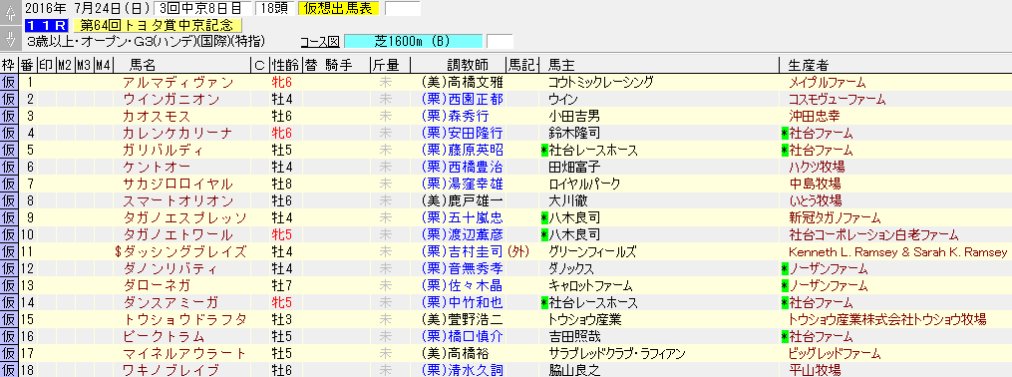
Task: Click the 11R race number button
Action: 47,26
